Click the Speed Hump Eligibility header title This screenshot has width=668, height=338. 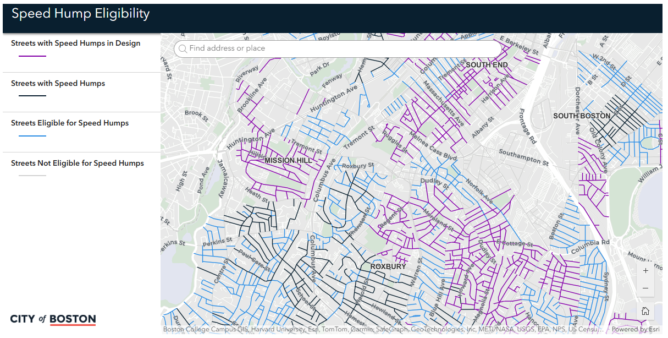(81, 14)
